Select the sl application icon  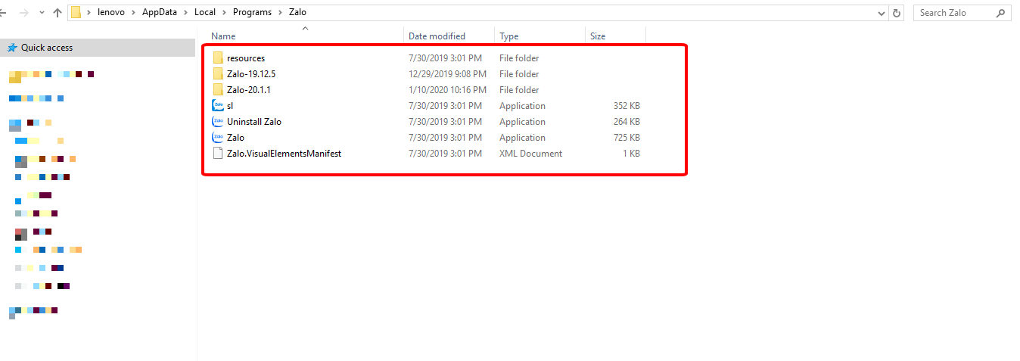[218, 106]
